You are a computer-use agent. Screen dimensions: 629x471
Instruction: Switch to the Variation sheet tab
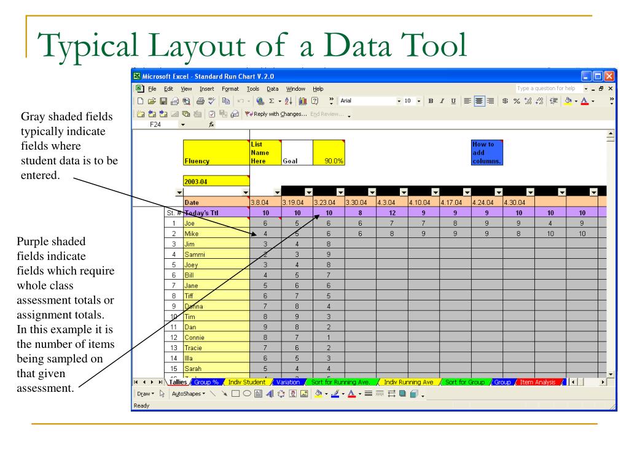pos(288,382)
